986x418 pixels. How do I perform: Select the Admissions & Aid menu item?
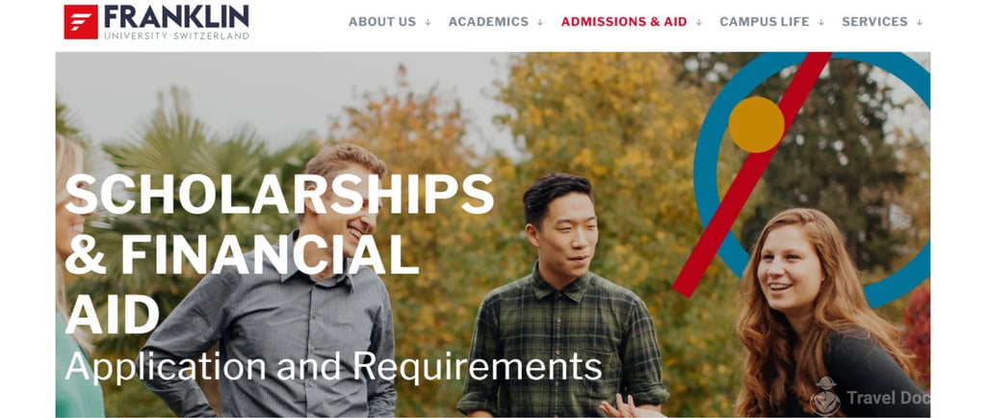point(624,22)
